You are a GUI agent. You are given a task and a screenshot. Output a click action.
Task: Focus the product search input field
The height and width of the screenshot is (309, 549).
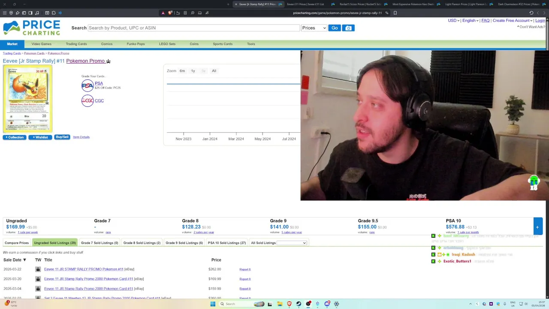click(x=193, y=28)
